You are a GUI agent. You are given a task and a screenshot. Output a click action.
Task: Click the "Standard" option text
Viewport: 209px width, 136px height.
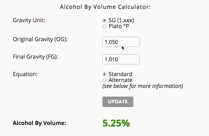coord(120,74)
